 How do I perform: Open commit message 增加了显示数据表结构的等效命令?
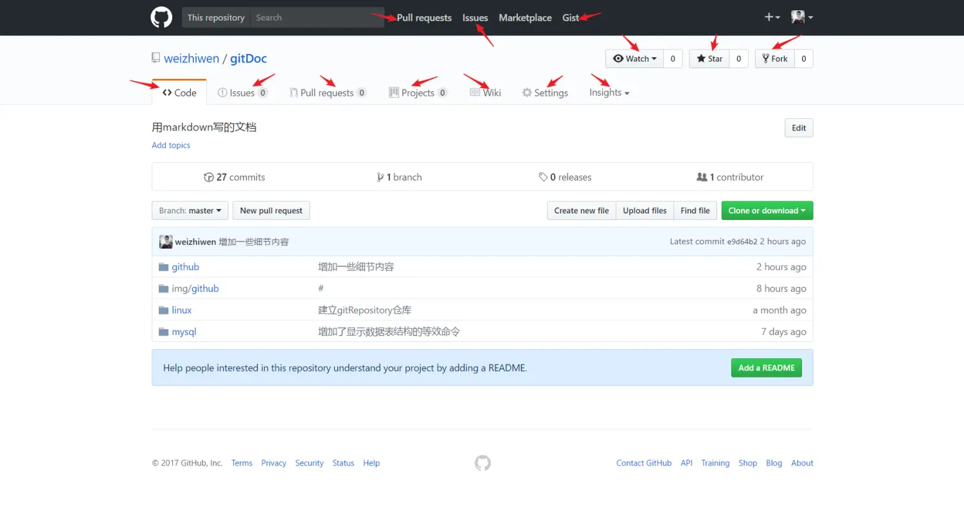(x=389, y=332)
